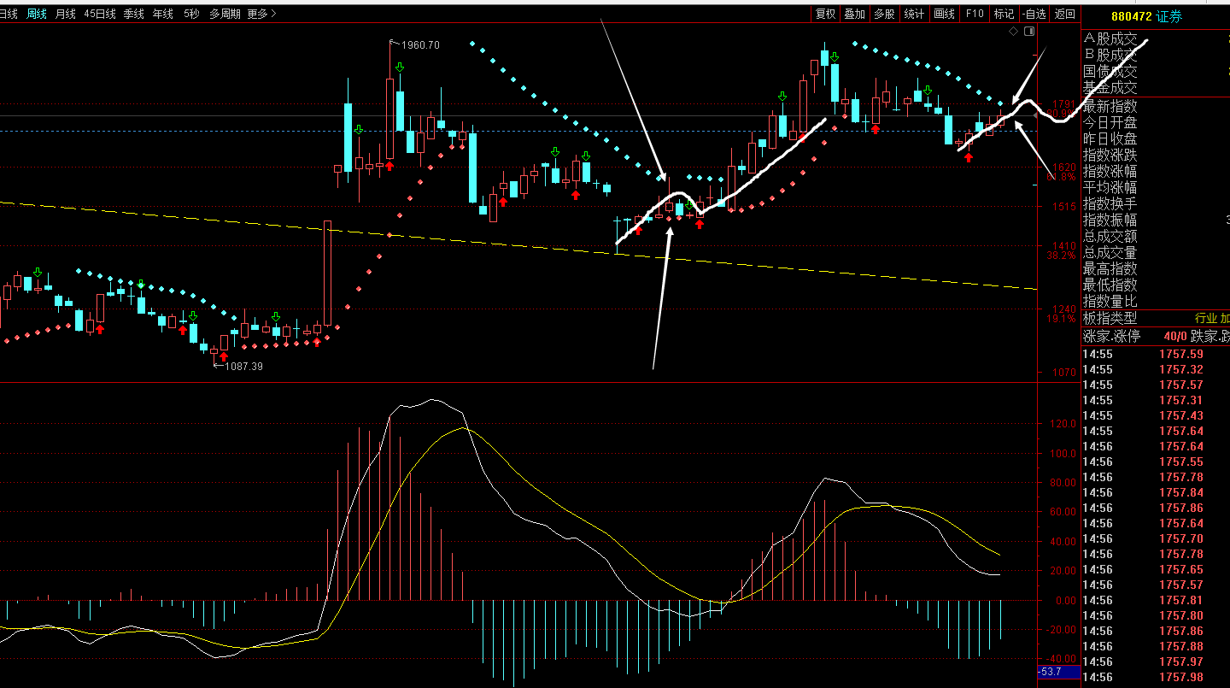This screenshot has height=688, width=1230.
Task: Click the 40/0 rise count value
Action: (1174, 336)
